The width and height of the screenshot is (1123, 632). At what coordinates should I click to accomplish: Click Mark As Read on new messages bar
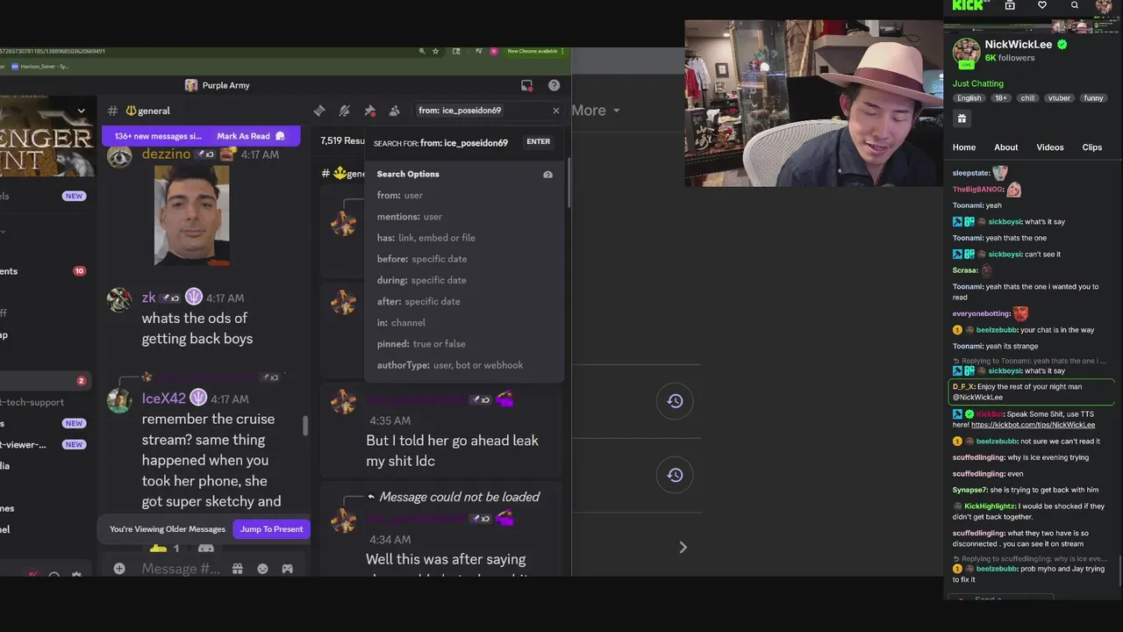pyautogui.click(x=250, y=136)
